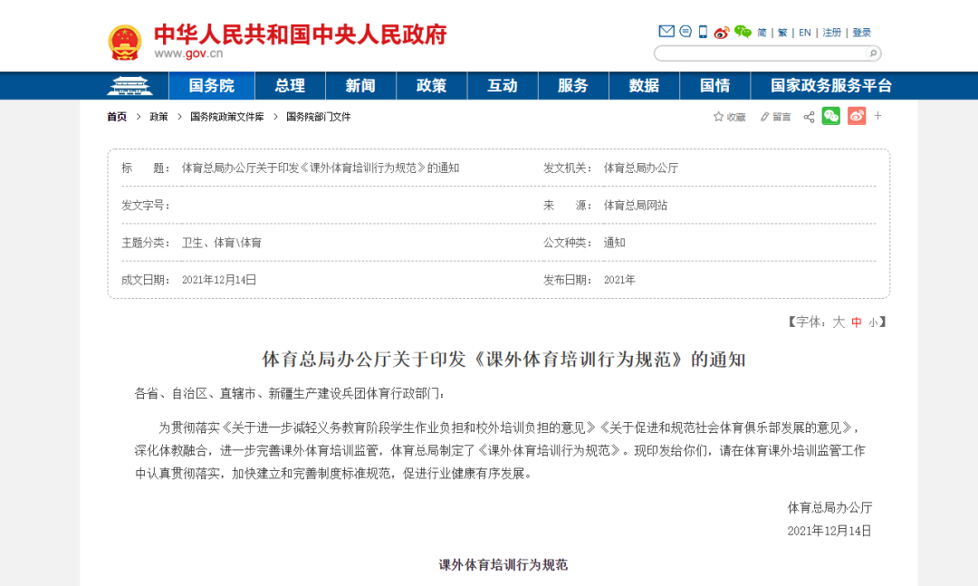
Task: Open the share network icon
Action: point(809,116)
